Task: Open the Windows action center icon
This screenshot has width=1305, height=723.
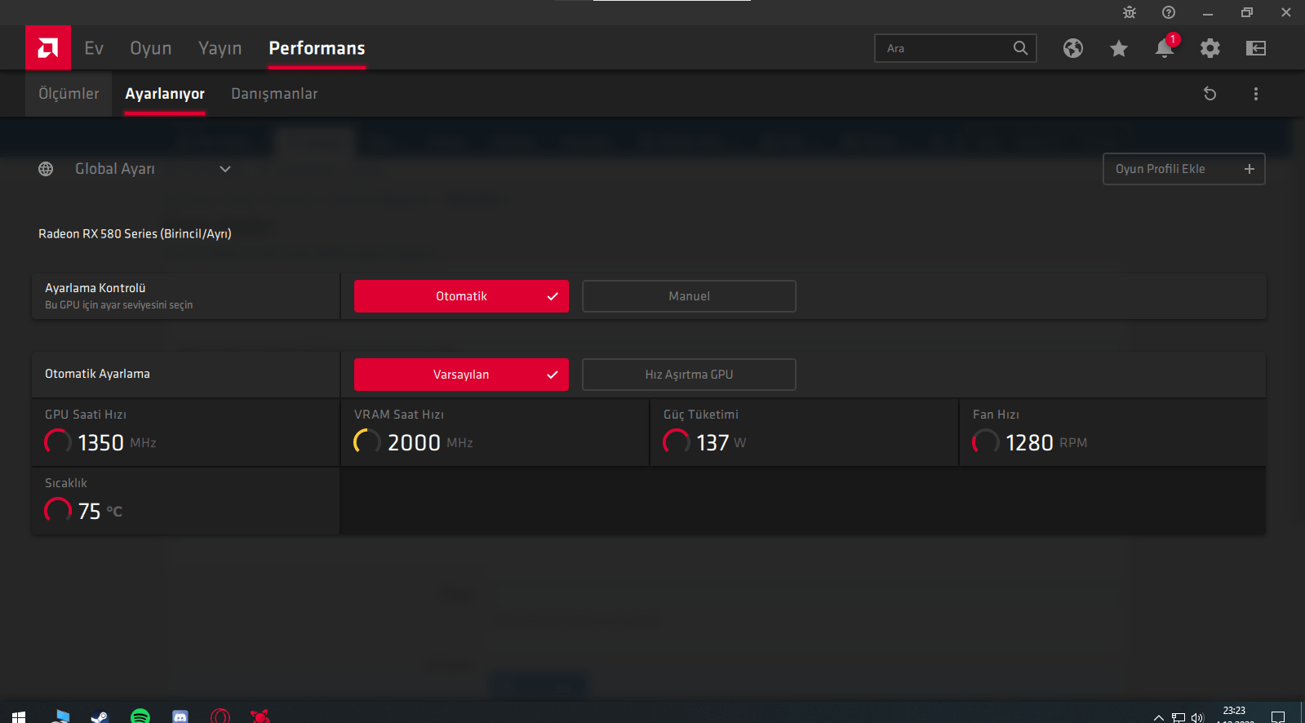Action: coord(1278,718)
